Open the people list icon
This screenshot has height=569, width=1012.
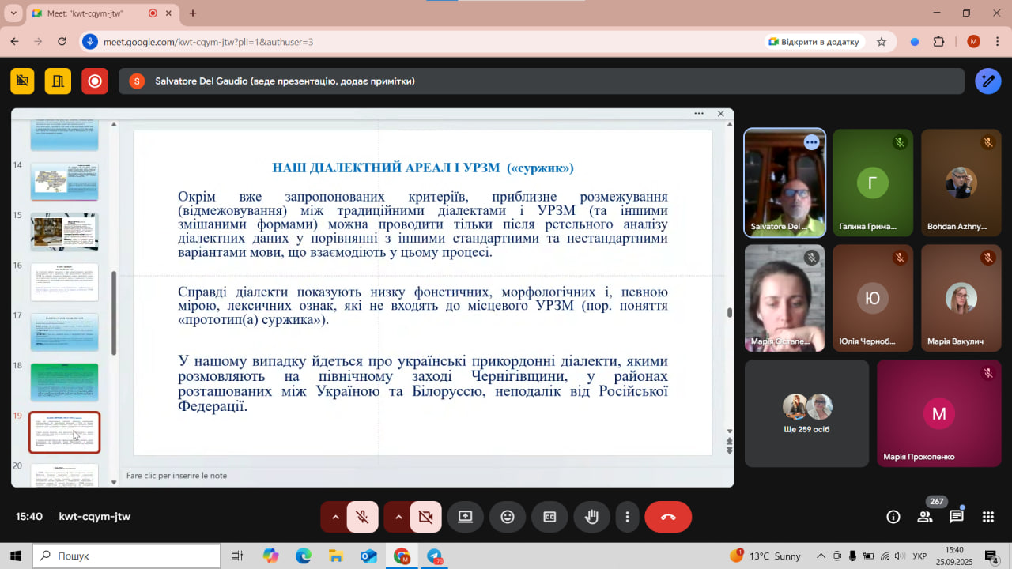click(924, 517)
